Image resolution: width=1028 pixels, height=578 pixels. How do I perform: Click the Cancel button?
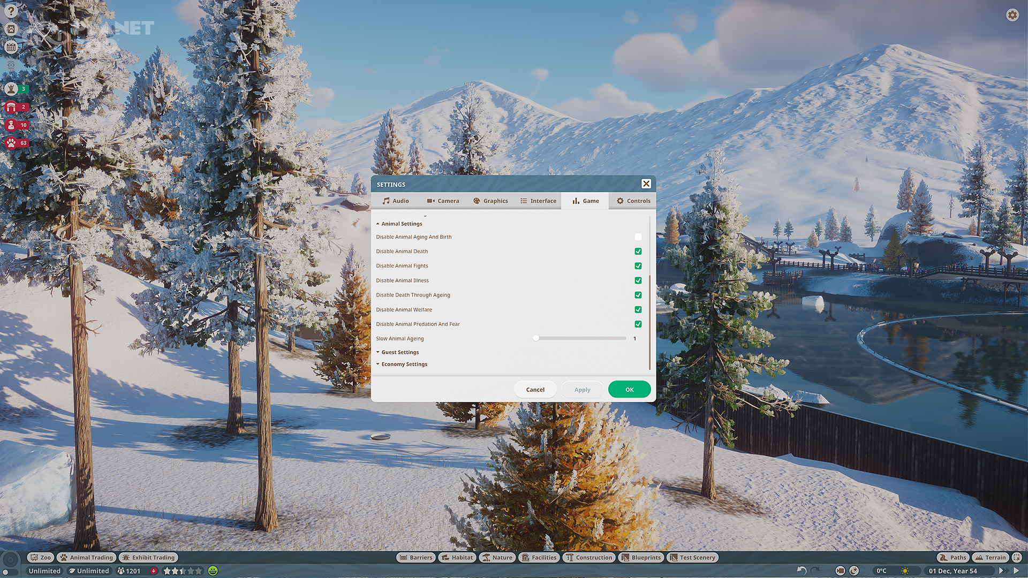[535, 390]
